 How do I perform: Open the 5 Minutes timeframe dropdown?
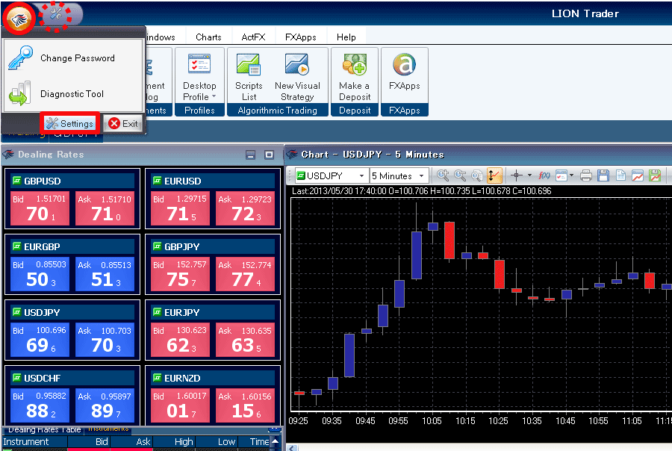[421, 175]
